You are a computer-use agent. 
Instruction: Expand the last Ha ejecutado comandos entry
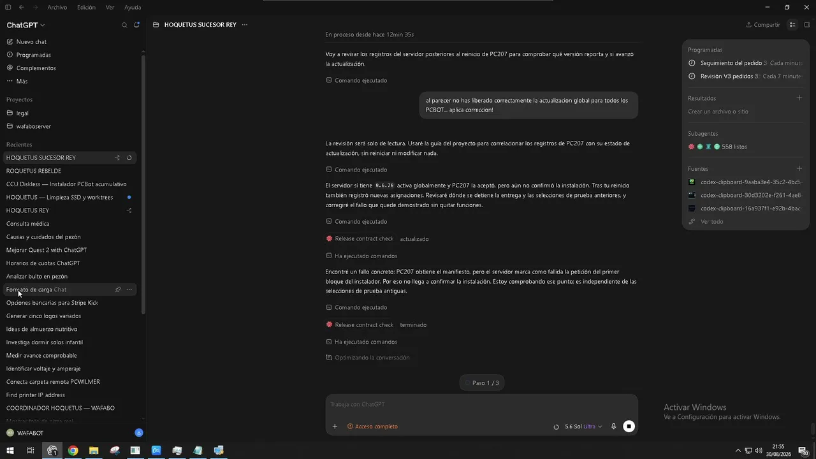(x=361, y=342)
